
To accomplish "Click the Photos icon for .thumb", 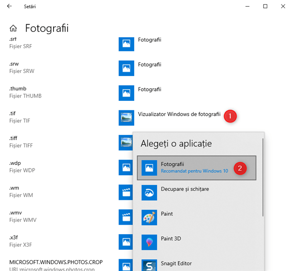I will coord(126,93).
